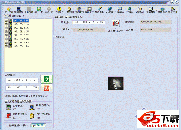
Task: Expand the 192.168.2.52 tree node
Action: coord(6,43)
